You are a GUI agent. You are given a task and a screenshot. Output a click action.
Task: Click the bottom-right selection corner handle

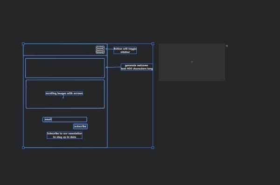click(x=153, y=148)
